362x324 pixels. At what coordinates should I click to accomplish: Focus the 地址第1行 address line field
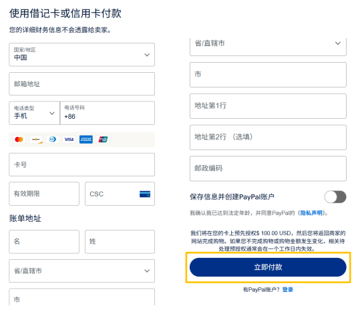click(x=268, y=106)
